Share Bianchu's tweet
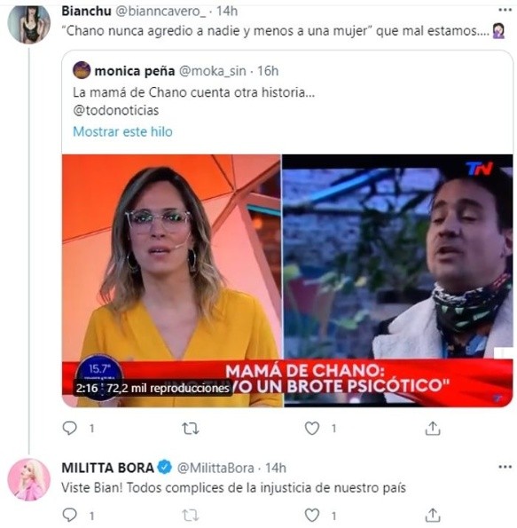The width and height of the screenshot is (517, 528). pos(433,429)
